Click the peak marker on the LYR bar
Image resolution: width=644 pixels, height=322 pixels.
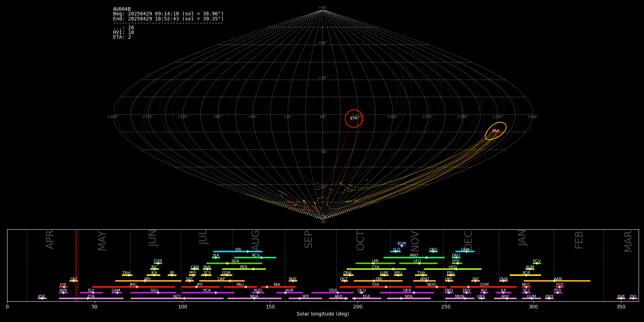(x=64, y=287)
